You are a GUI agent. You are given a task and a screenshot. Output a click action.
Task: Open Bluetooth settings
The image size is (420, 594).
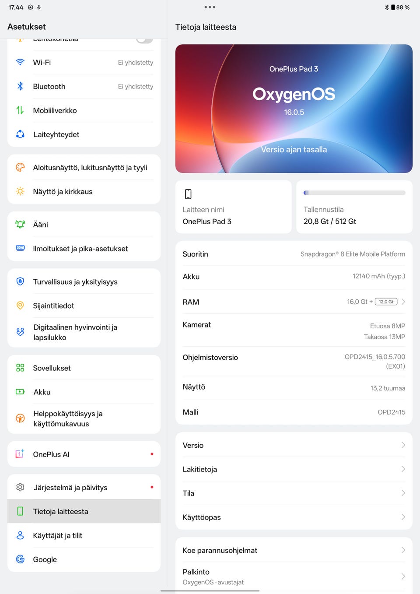[84, 86]
